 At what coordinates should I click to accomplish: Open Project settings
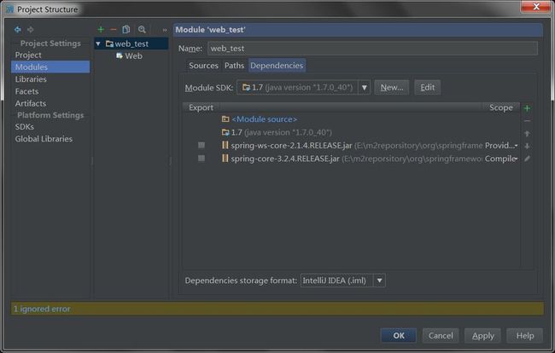[x=28, y=55]
